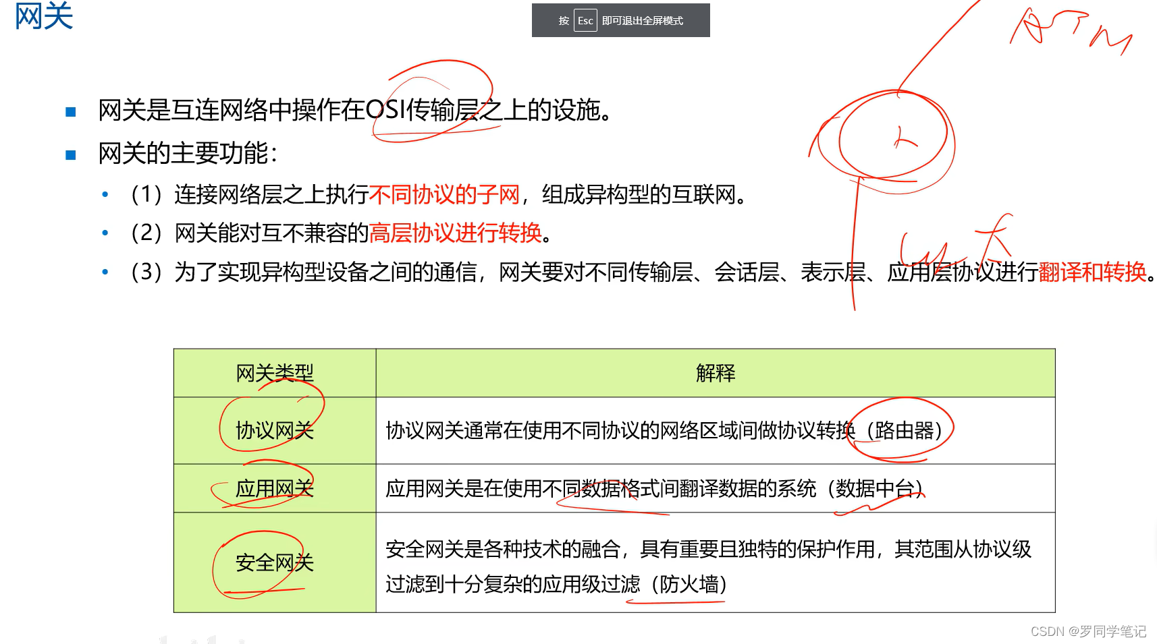Click the red text 高层协议进行转换
This screenshot has width=1157, height=644.
coord(456,233)
